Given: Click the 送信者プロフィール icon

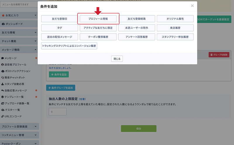Looking at the screenshot, I should click(3, 65).
